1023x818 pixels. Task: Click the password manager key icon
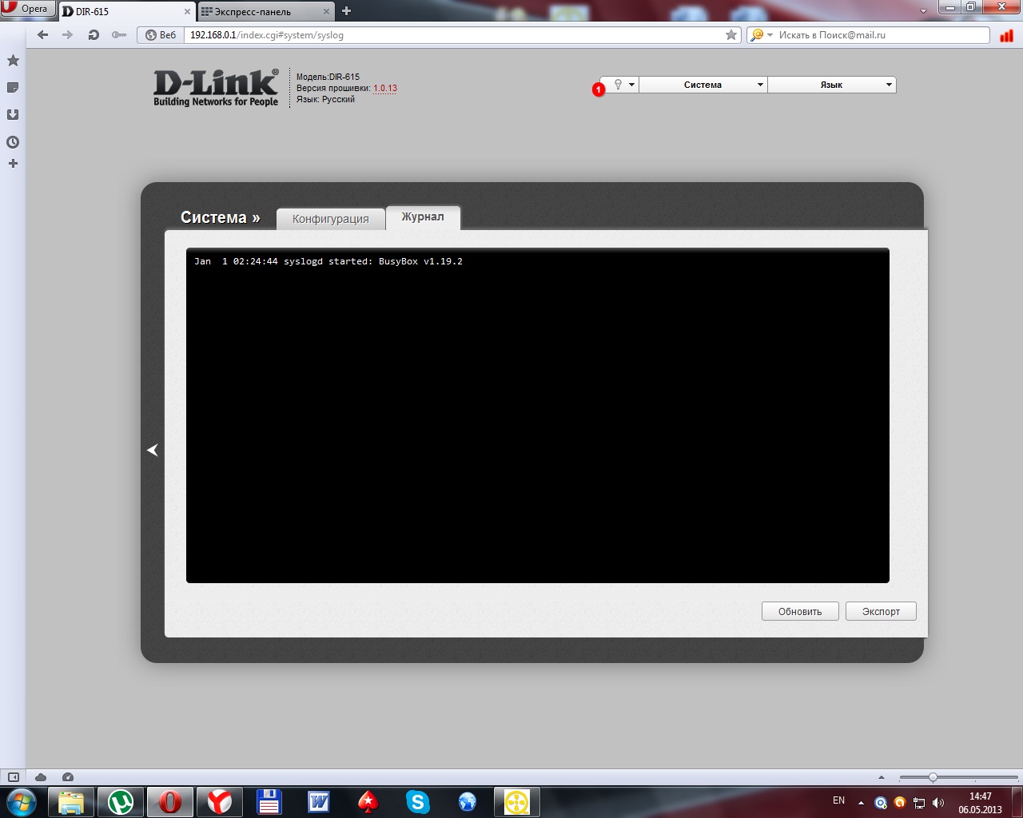coord(119,35)
